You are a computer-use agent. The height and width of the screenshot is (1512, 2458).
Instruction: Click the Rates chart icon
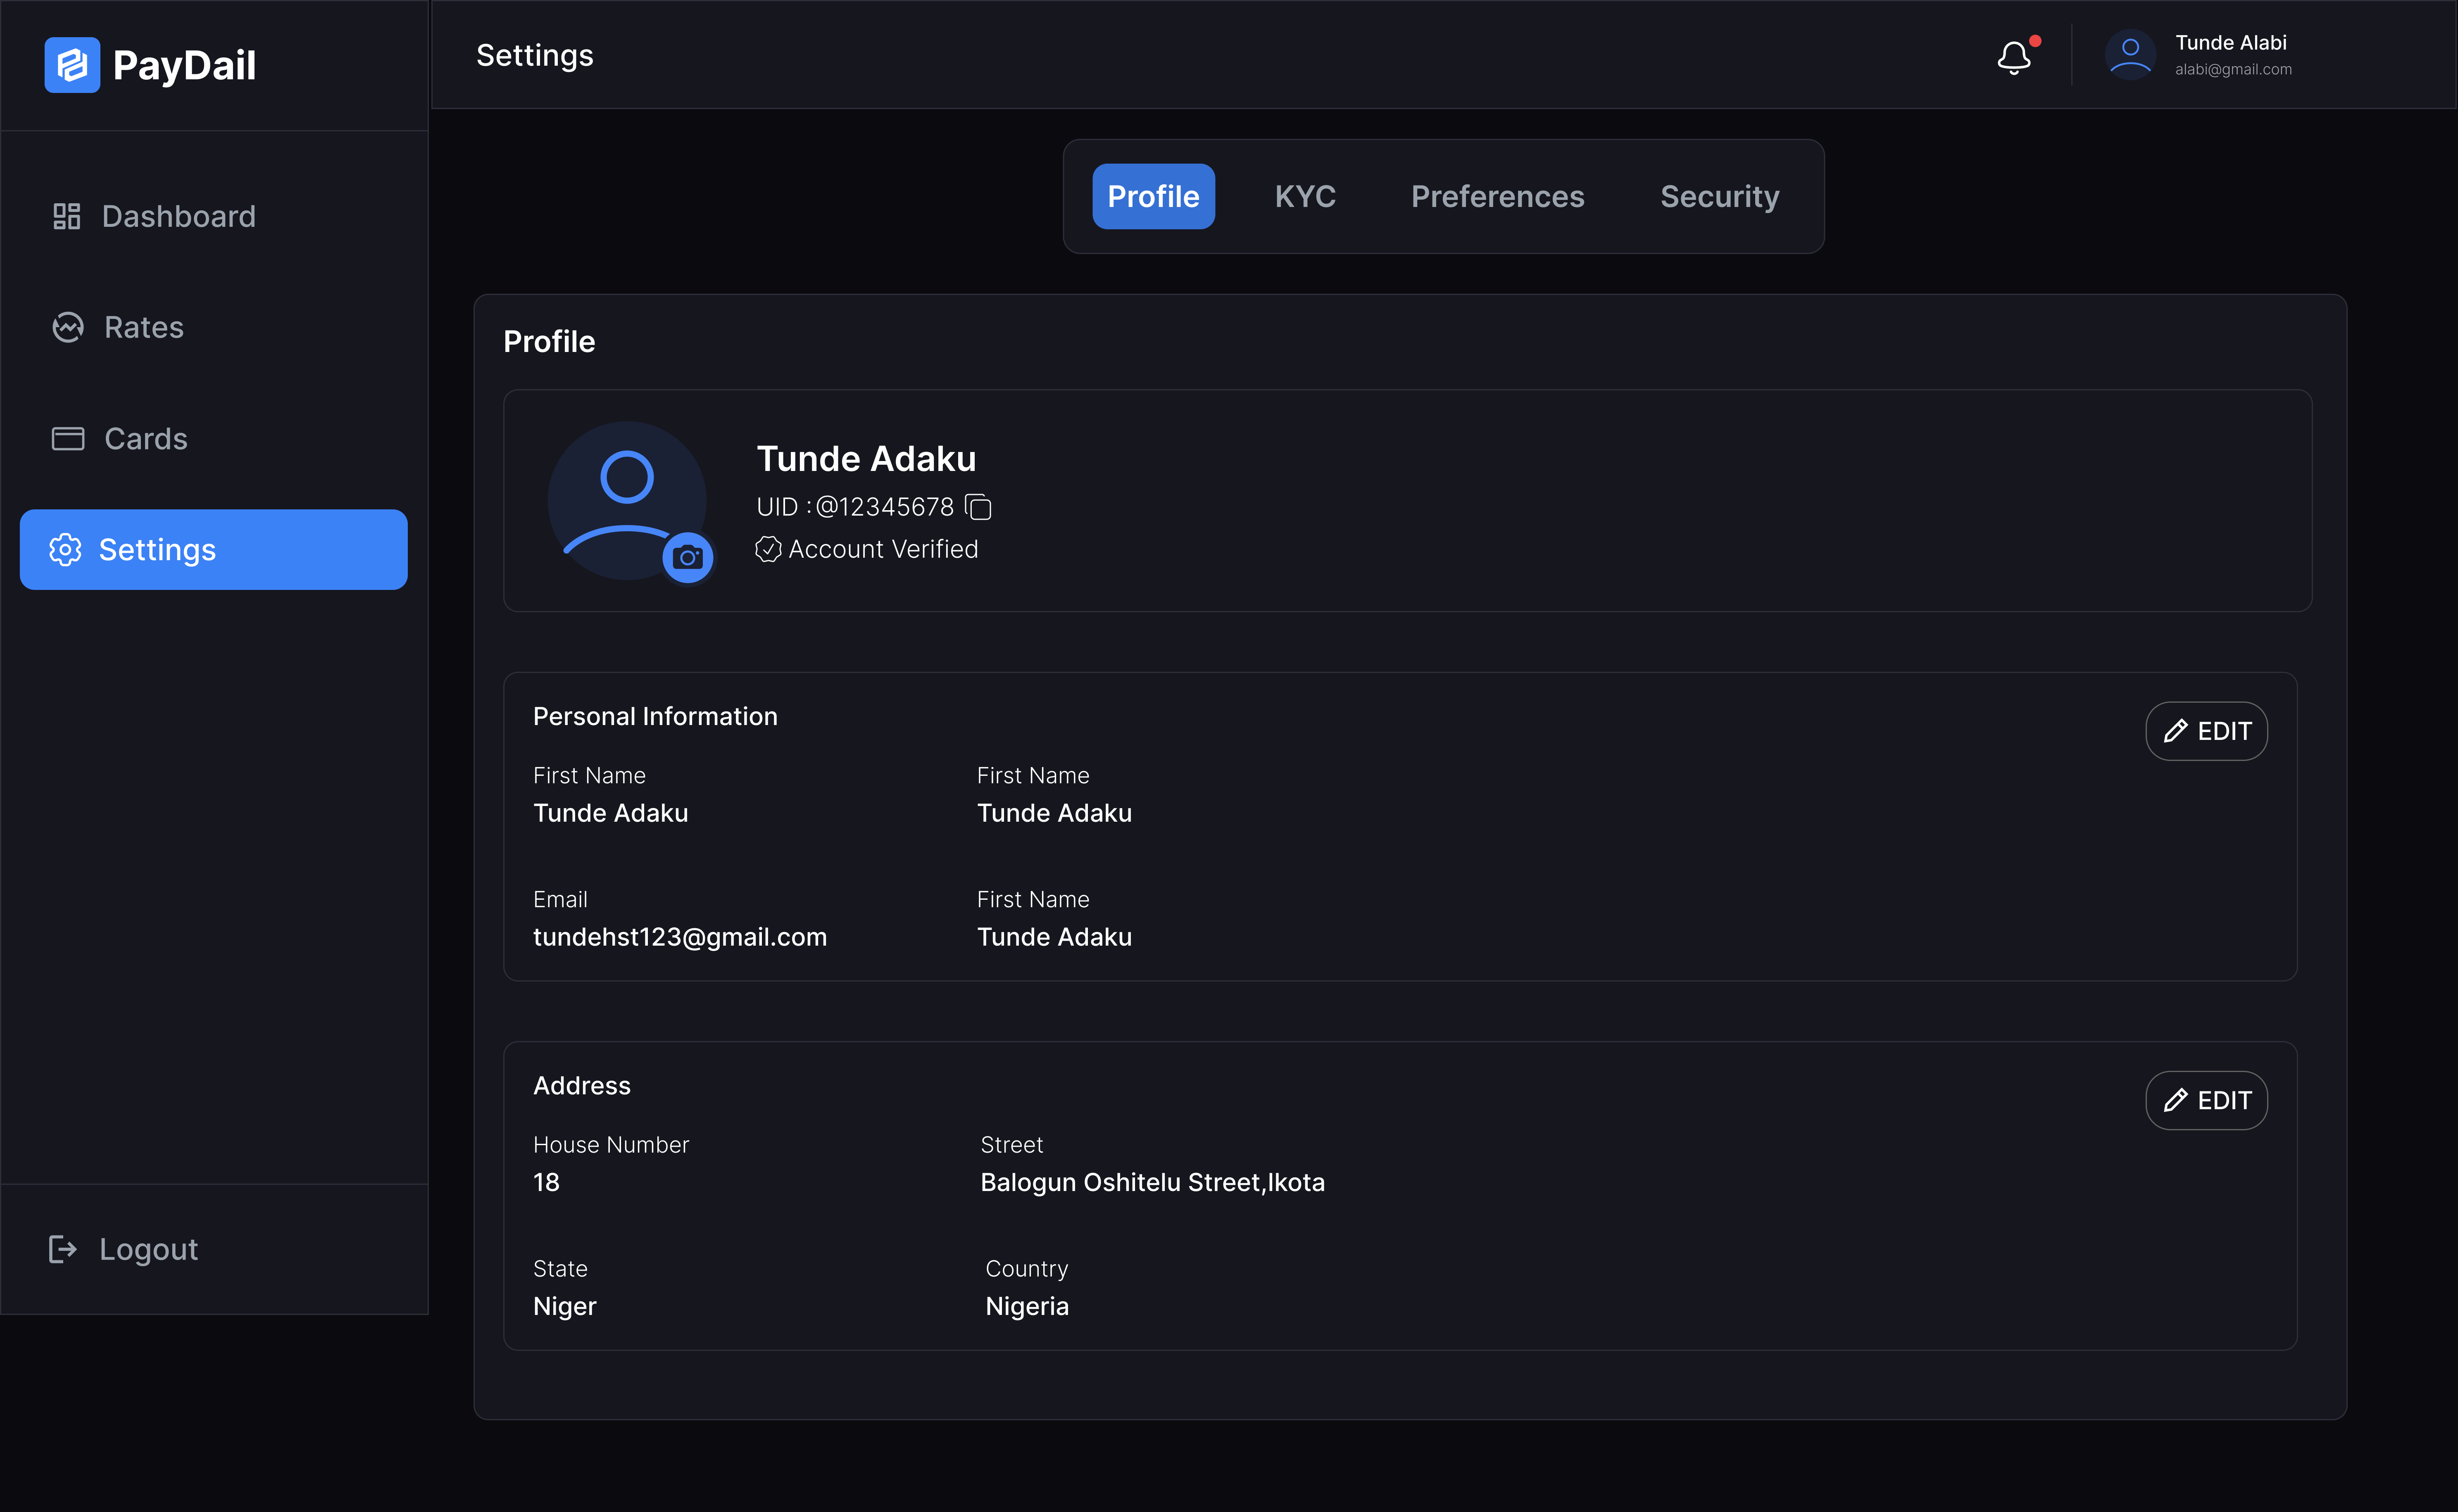click(68, 327)
